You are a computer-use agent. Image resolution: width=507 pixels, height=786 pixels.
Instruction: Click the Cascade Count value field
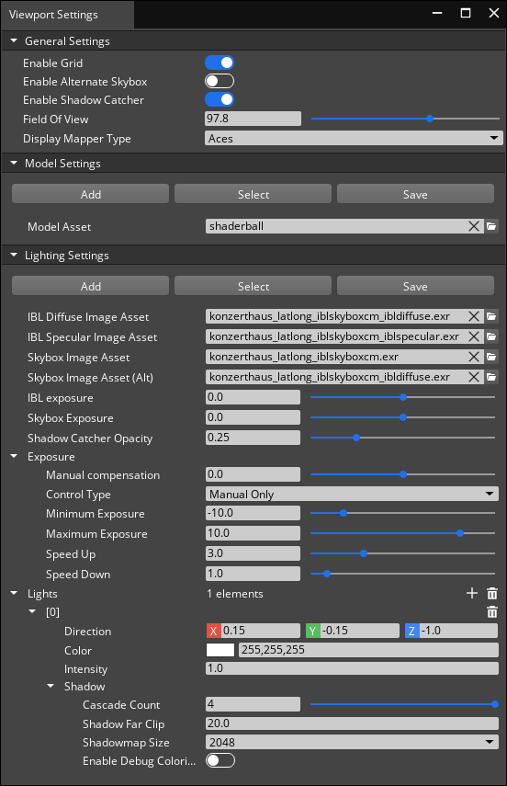click(253, 704)
